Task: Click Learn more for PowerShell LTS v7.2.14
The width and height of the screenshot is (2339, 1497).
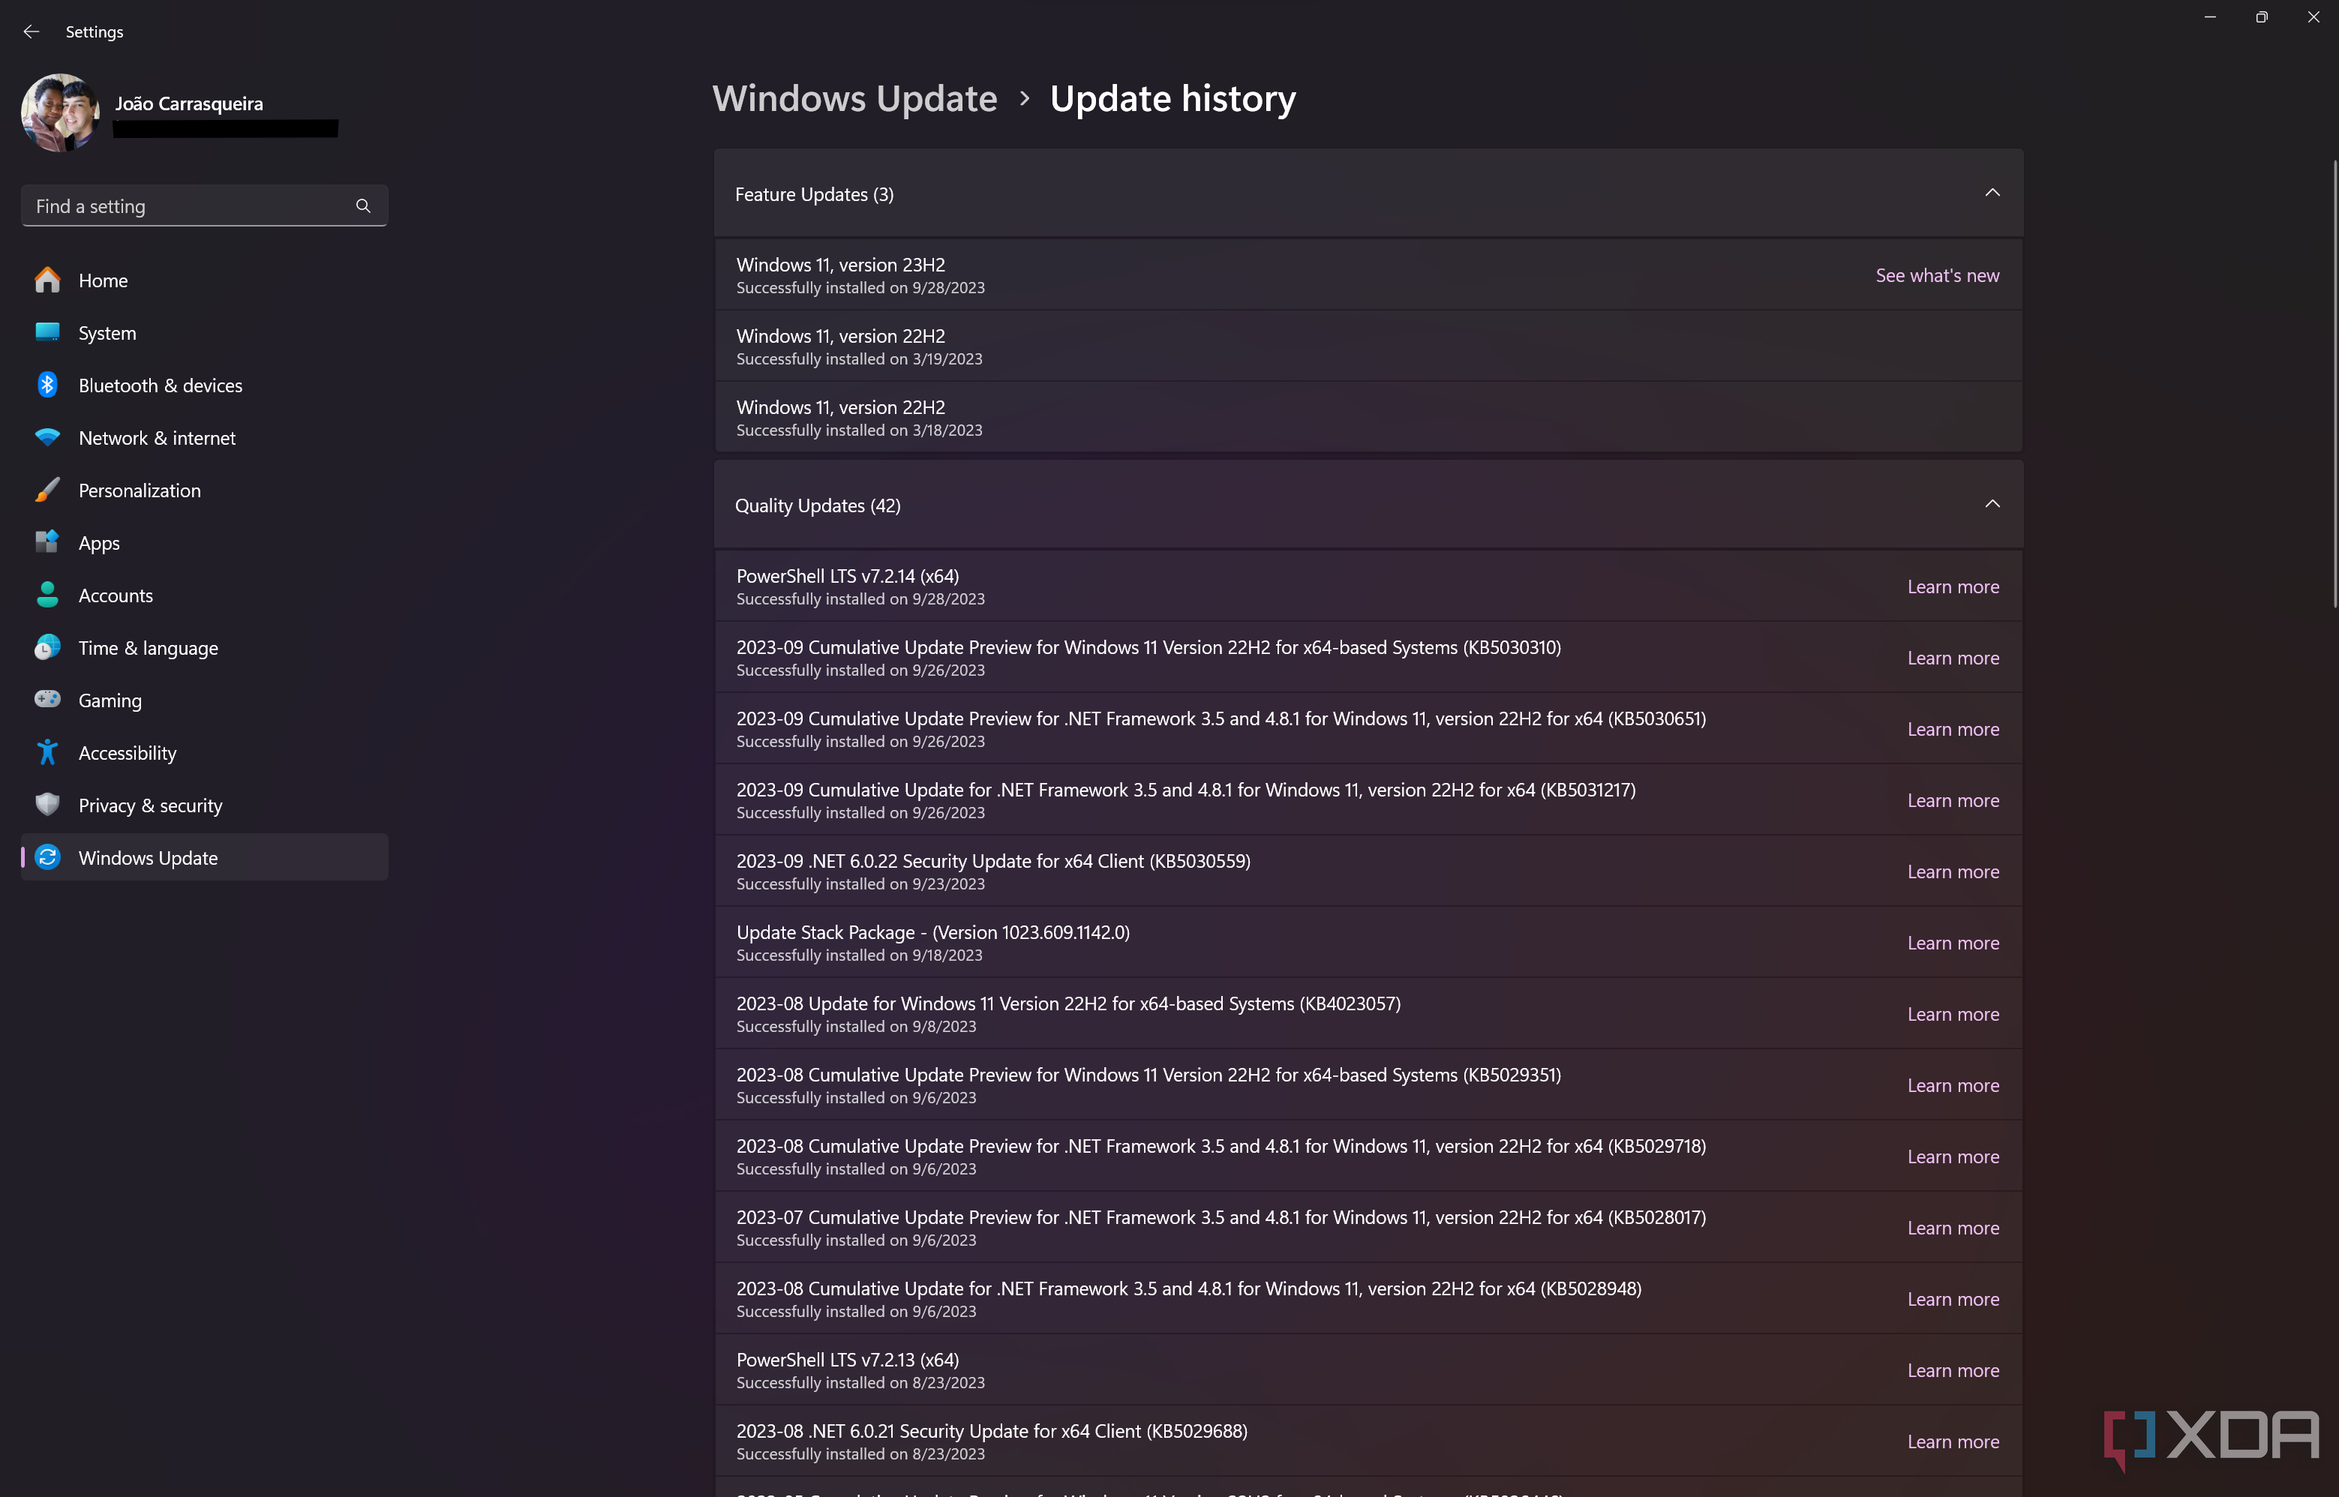Action: (x=1952, y=585)
